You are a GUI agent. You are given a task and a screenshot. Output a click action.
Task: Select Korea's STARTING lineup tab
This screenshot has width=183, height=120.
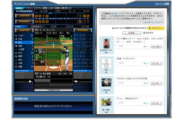[x=82, y=73]
